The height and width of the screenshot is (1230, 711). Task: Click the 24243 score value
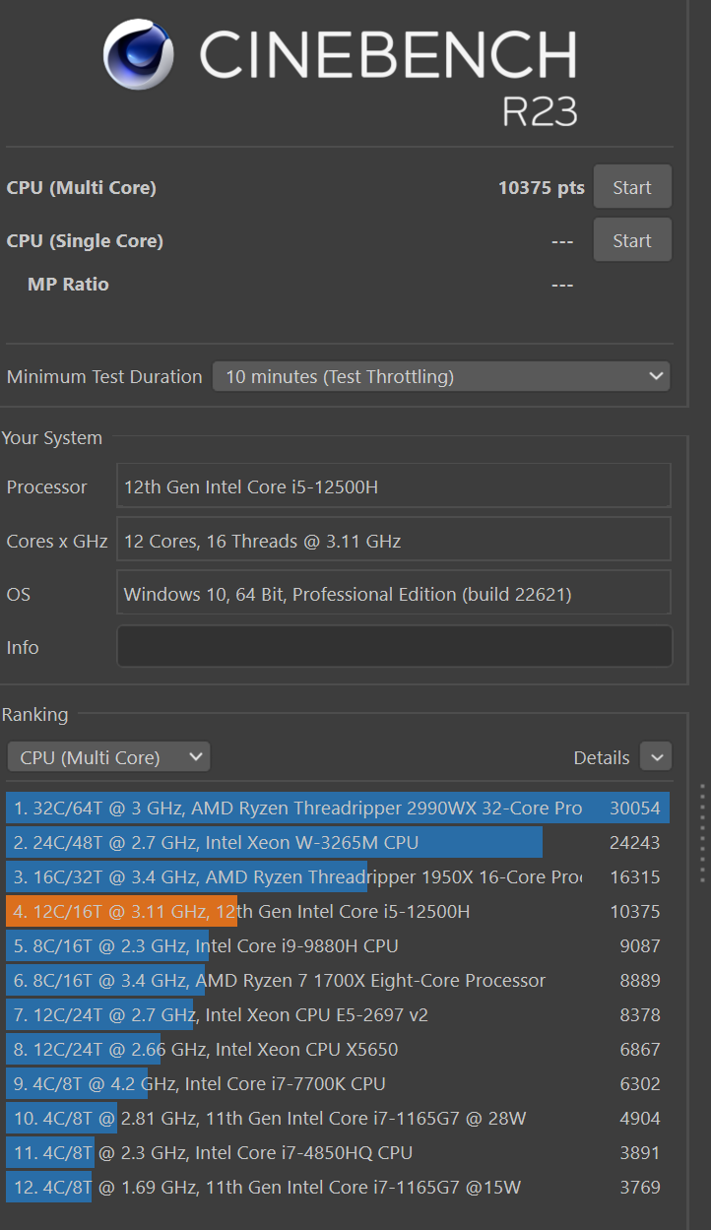click(635, 842)
